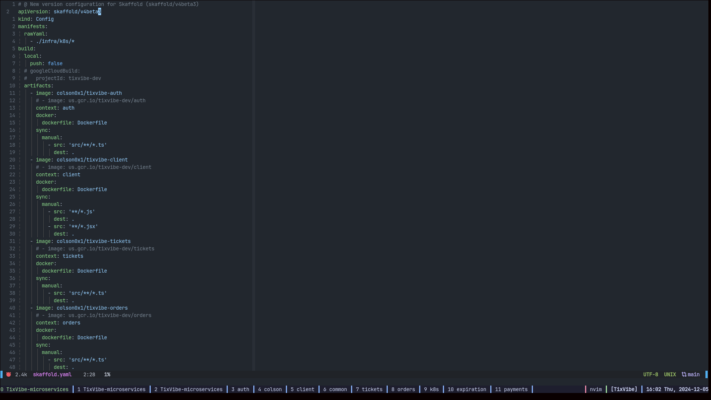Switch to tmux window 11 payments
The width and height of the screenshot is (711, 400).
point(511,389)
